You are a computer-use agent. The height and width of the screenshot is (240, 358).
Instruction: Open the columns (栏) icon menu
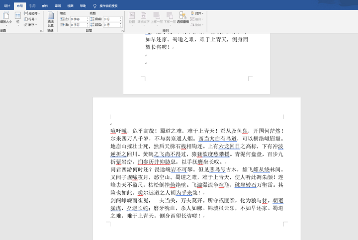[x=18, y=19]
